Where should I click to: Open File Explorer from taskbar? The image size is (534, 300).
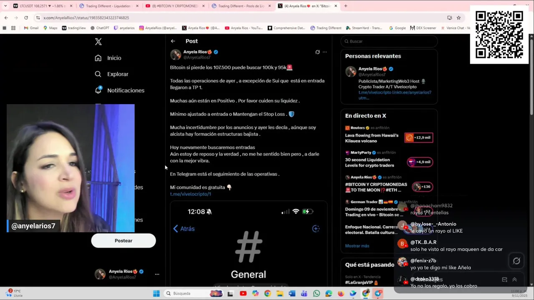[x=280, y=293]
